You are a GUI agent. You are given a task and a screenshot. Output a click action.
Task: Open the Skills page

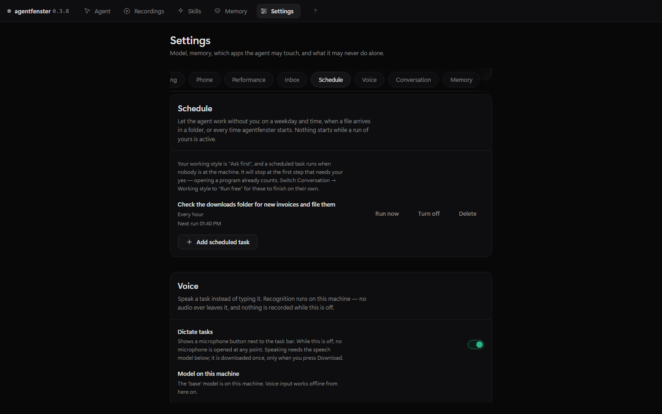pyautogui.click(x=189, y=11)
